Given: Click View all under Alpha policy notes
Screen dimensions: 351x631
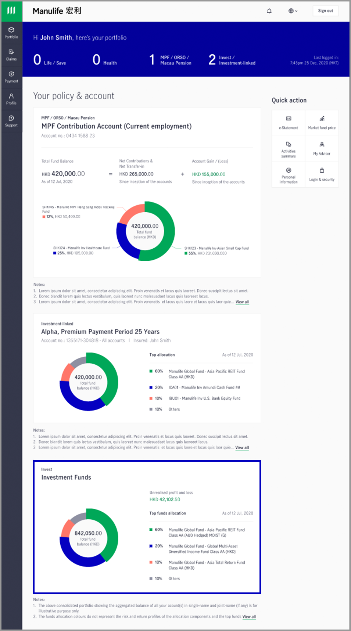Looking at the screenshot, I should [x=242, y=448].
